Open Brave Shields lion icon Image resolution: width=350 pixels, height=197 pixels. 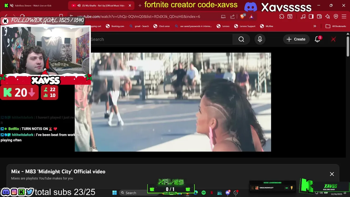(243, 16)
